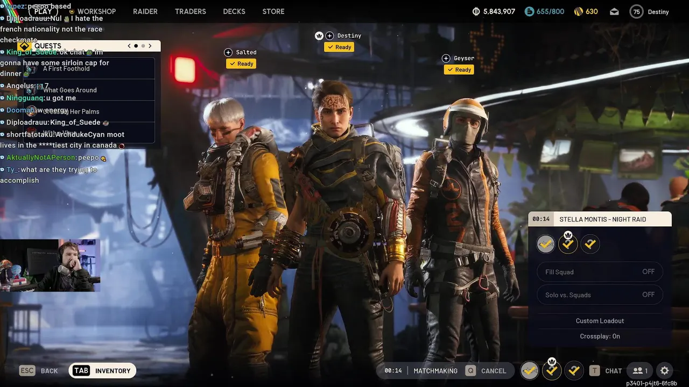Go BACK from the lobby
The width and height of the screenshot is (689, 387).
(49, 371)
